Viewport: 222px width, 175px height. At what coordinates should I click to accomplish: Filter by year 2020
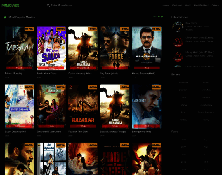tap(183, 155)
